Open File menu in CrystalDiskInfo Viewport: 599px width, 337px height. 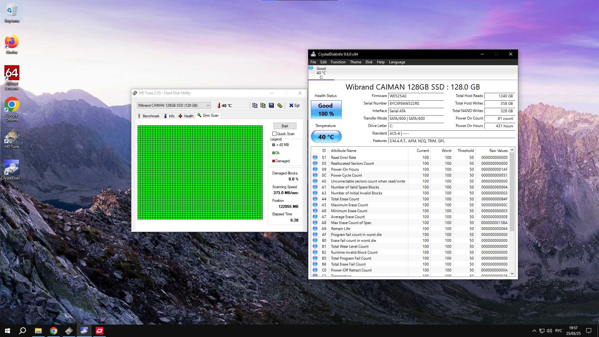click(313, 62)
